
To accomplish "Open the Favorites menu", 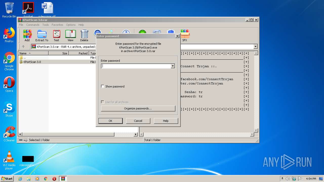I will pyautogui.click(x=57, y=25).
